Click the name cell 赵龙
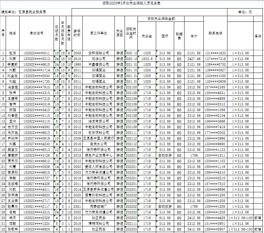The image size is (264, 233). (x=13, y=53)
